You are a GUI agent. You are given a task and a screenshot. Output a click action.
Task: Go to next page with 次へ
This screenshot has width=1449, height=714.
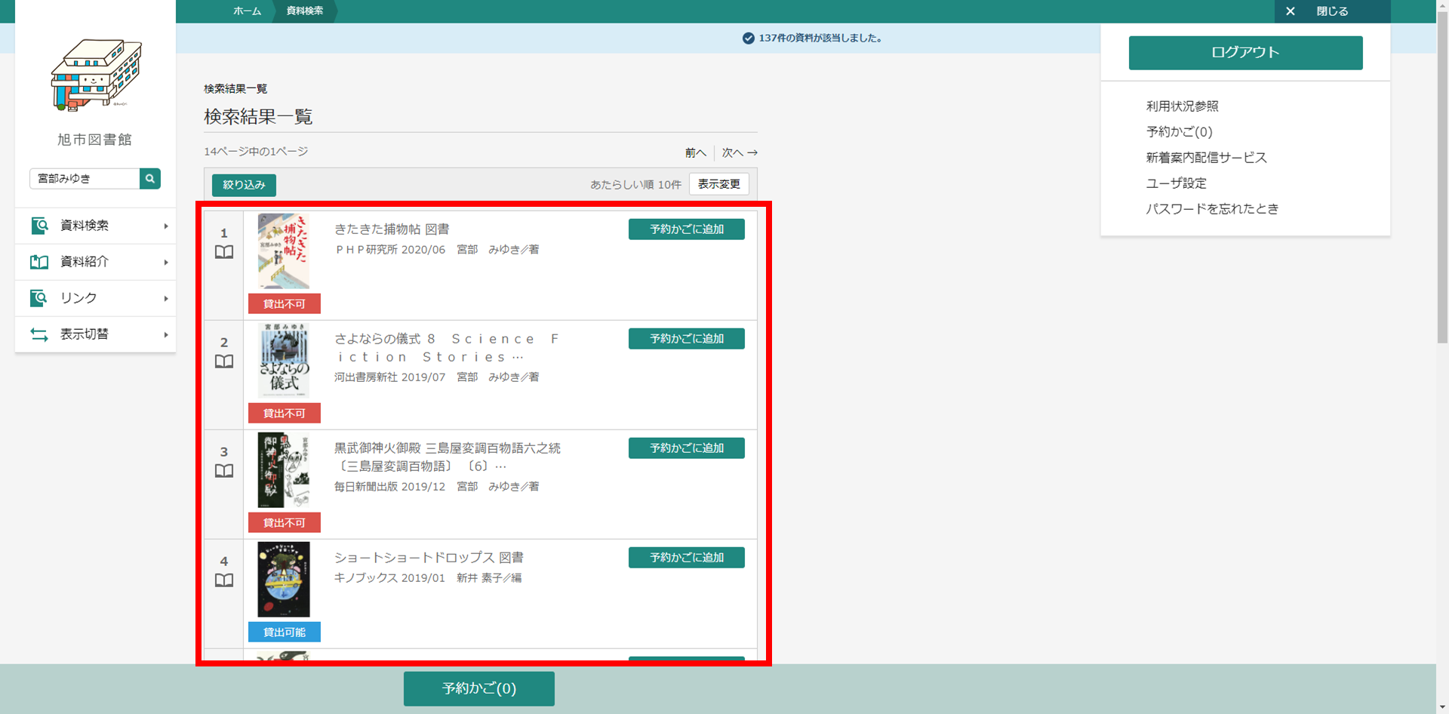(x=739, y=152)
